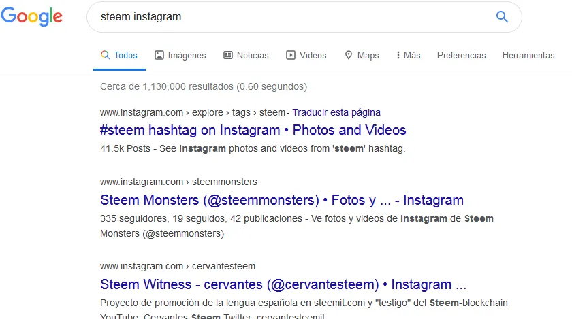Viewport: 572px width, 319px height.
Task: Click the www.instagram.com › cervantesteem URL
Action: click(x=178, y=266)
